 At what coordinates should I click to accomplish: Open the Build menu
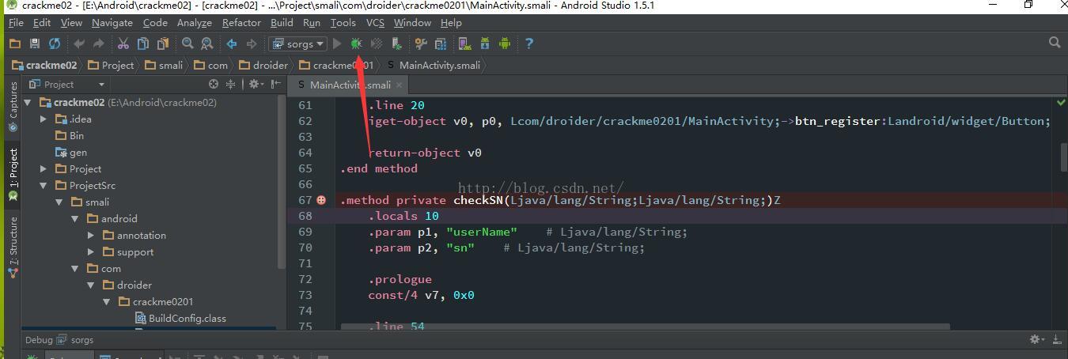[x=282, y=23]
